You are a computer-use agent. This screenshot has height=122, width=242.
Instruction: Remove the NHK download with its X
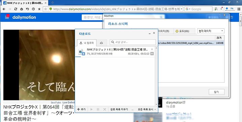point(152,49)
